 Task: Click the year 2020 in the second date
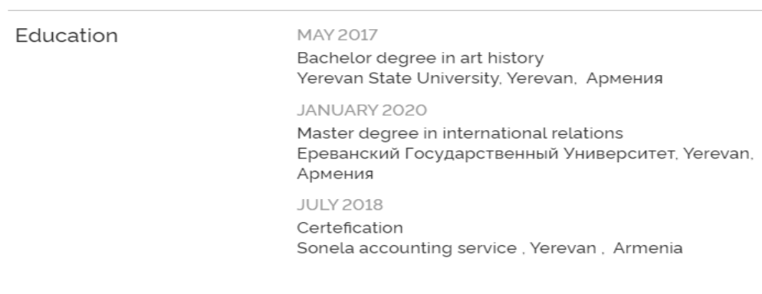point(404,110)
